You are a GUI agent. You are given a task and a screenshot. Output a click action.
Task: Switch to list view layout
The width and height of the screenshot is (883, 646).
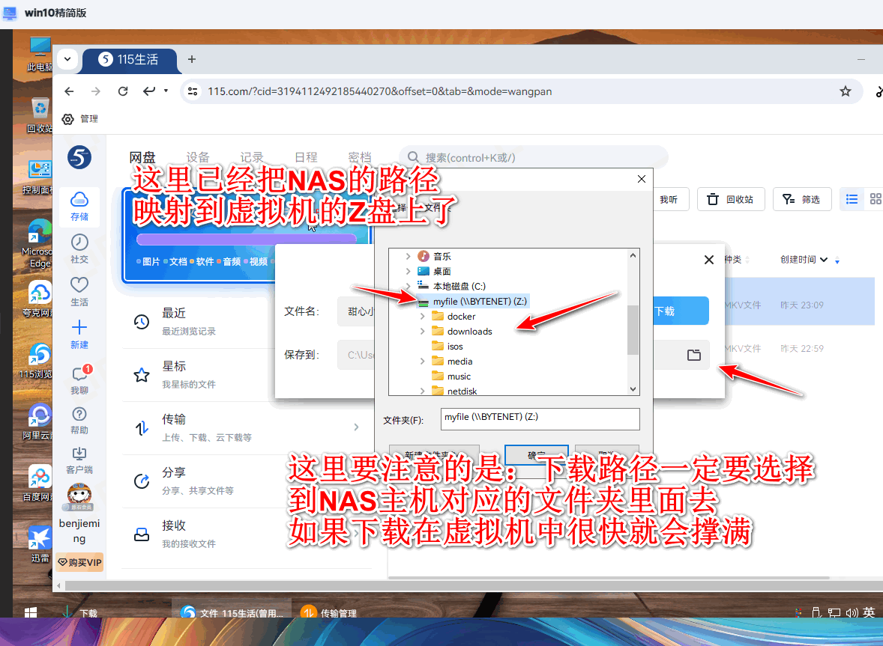[x=852, y=199]
